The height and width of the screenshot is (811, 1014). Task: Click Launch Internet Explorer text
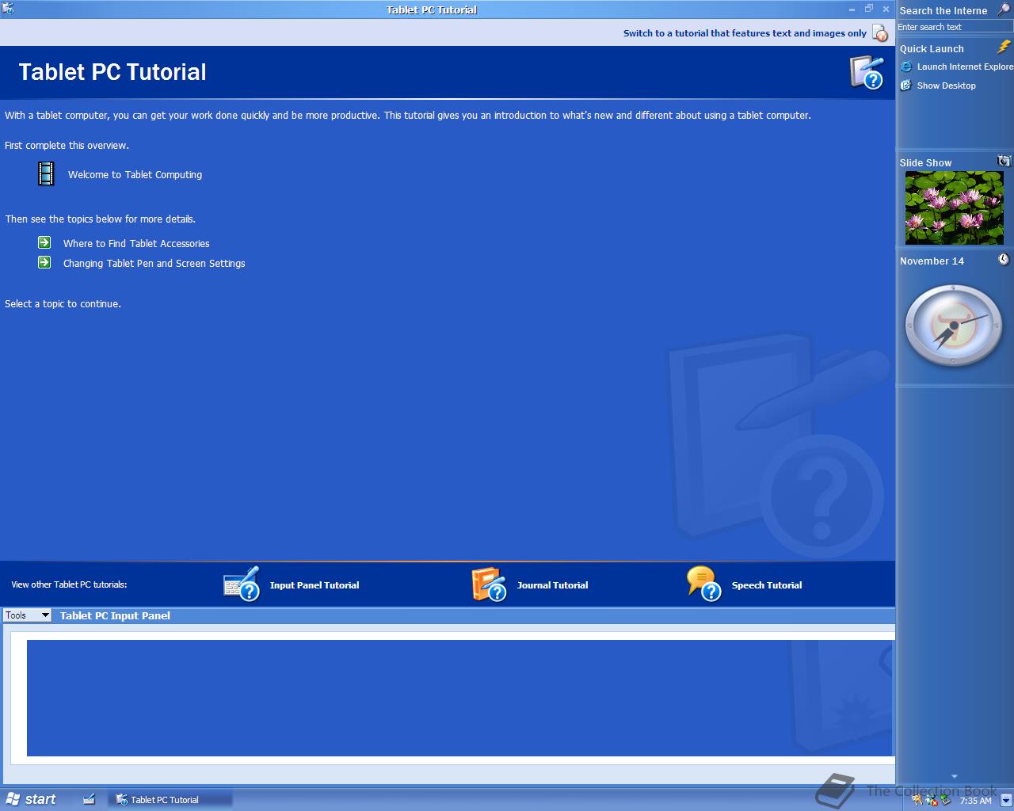point(965,67)
